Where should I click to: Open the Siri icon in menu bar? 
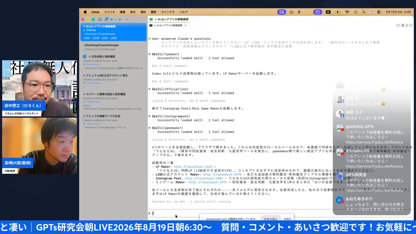pos(371,12)
